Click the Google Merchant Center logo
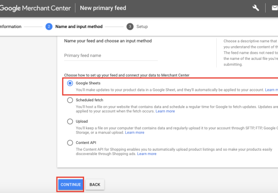The width and height of the screenshot is (278, 193). point(35,8)
